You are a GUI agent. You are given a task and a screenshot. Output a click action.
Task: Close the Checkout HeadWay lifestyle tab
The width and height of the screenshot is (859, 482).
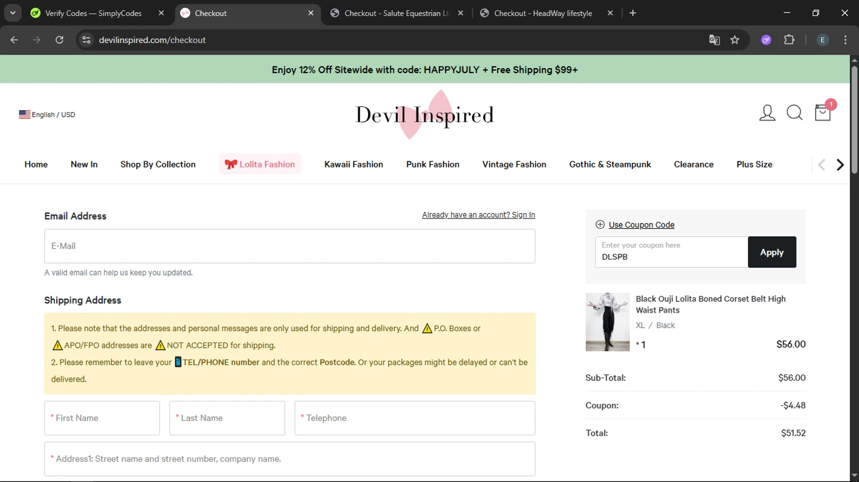click(x=610, y=13)
